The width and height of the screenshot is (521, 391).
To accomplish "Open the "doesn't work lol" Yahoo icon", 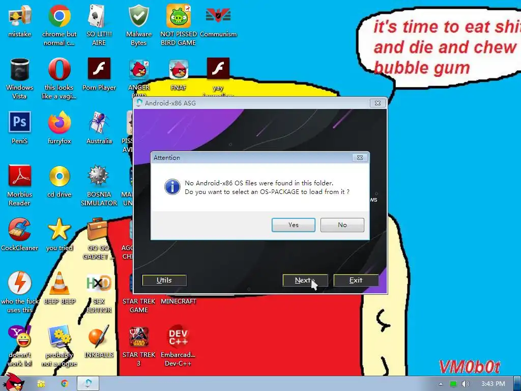I will (x=20, y=346).
